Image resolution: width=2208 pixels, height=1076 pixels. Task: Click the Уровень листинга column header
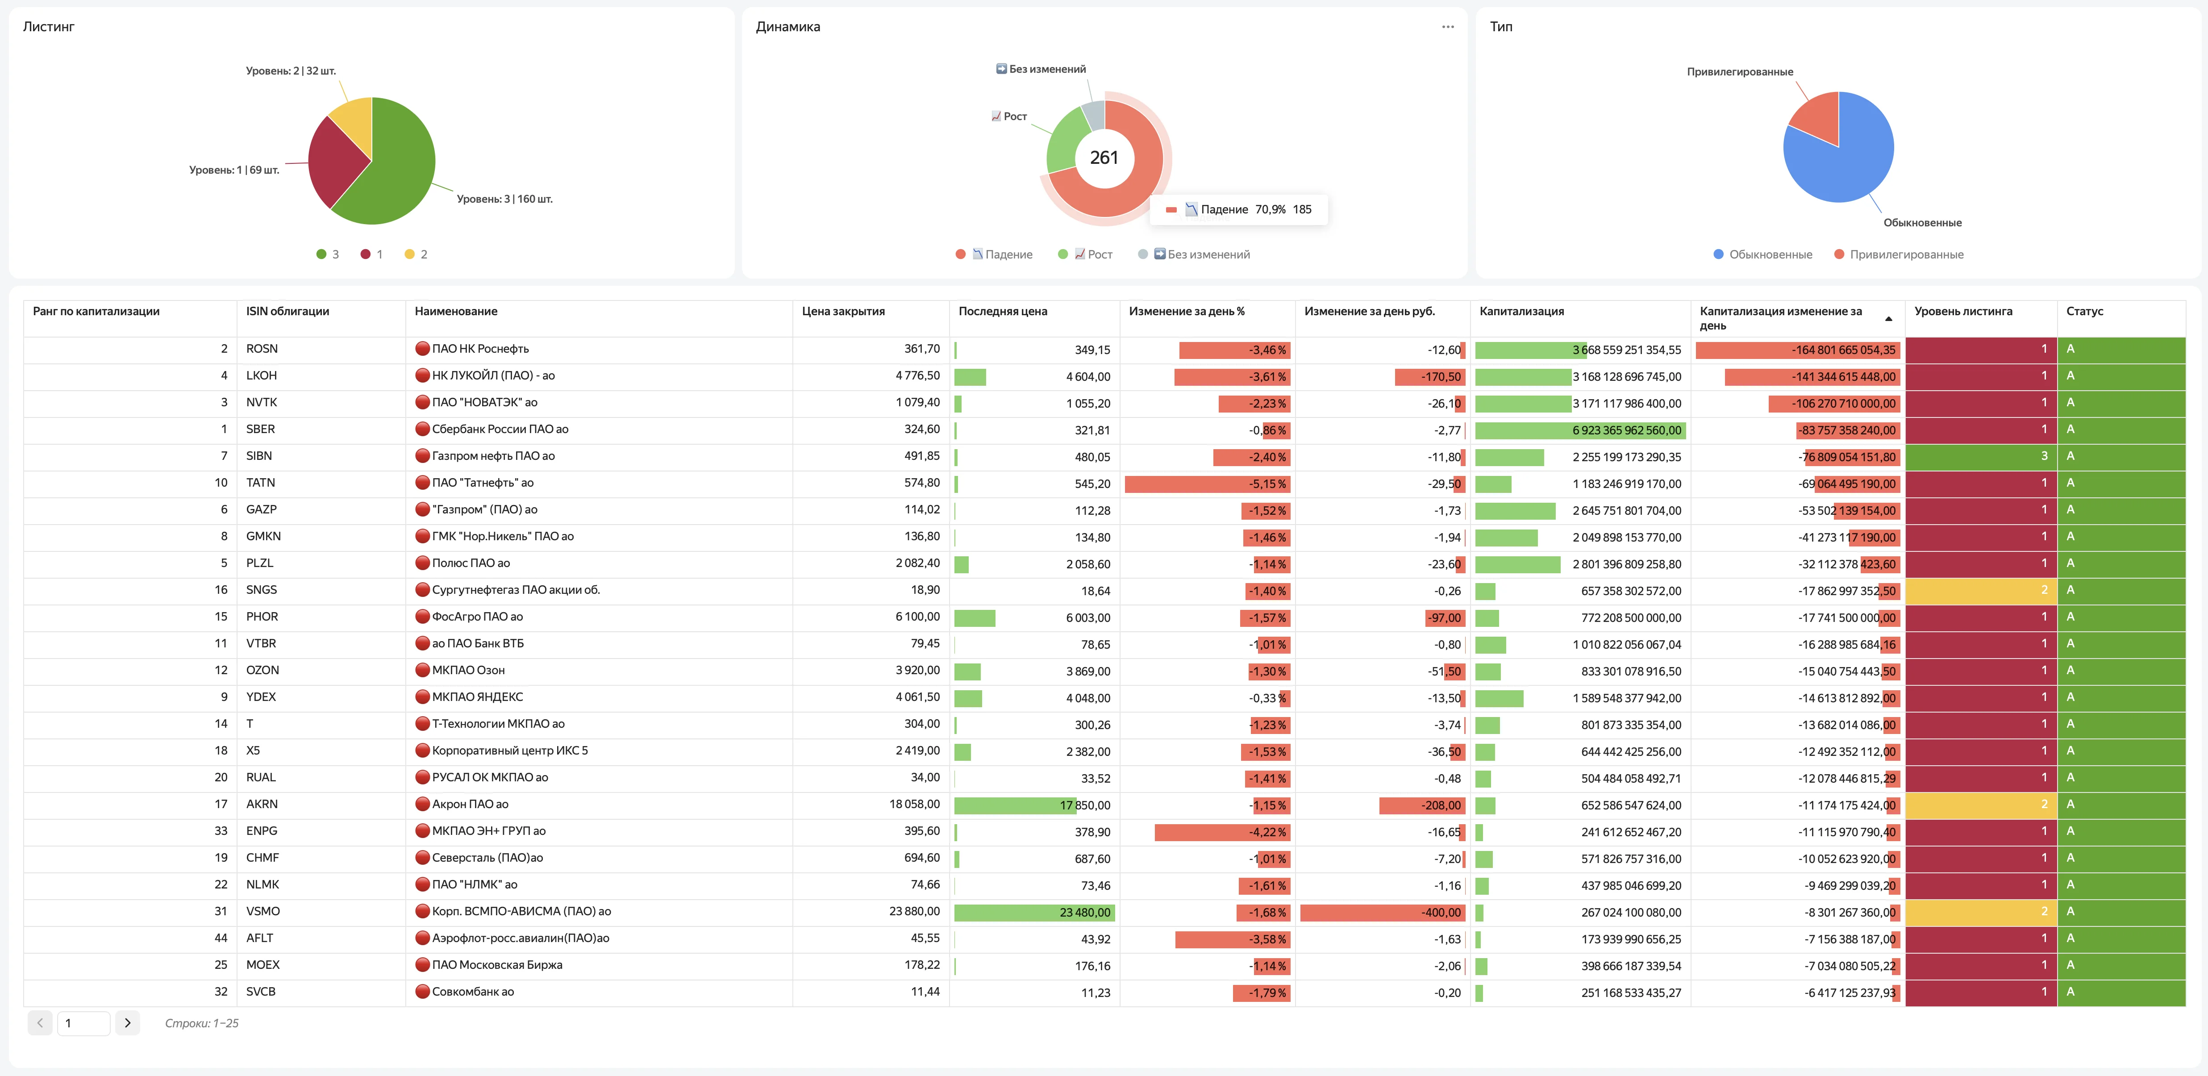(1963, 311)
